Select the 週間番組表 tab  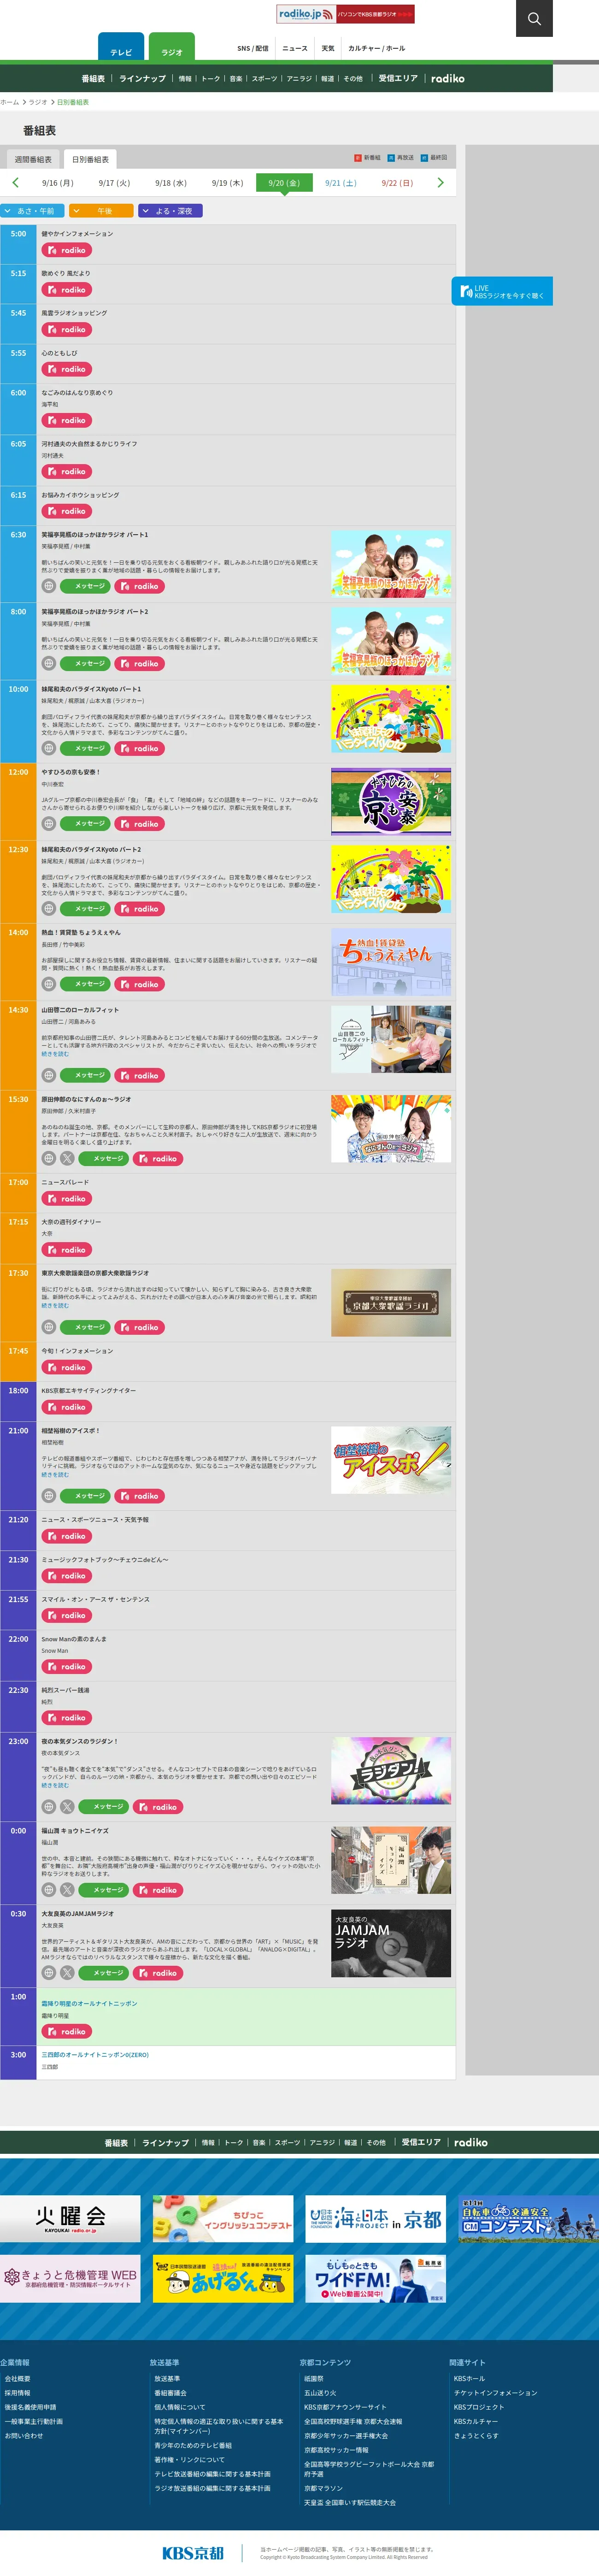(x=33, y=159)
